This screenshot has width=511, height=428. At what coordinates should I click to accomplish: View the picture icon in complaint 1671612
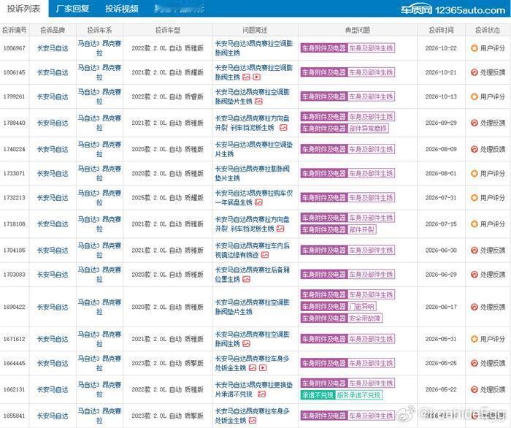click(247, 344)
